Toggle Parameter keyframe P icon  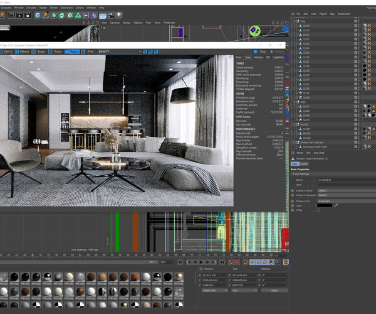(x=271, y=262)
